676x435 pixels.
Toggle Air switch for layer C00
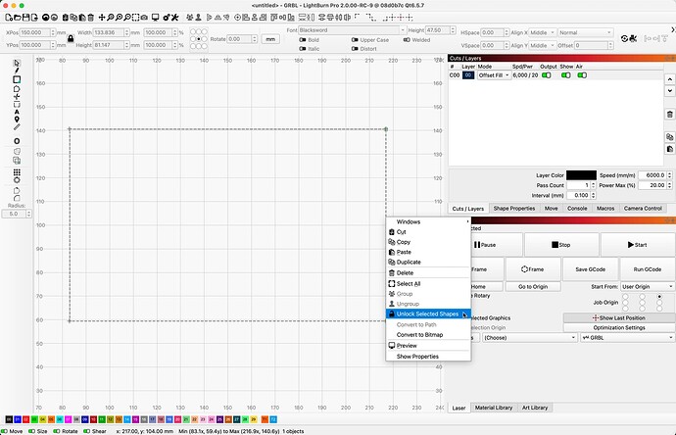click(582, 75)
